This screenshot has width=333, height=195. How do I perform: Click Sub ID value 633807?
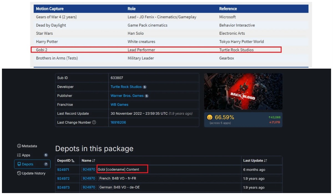coord(117,78)
